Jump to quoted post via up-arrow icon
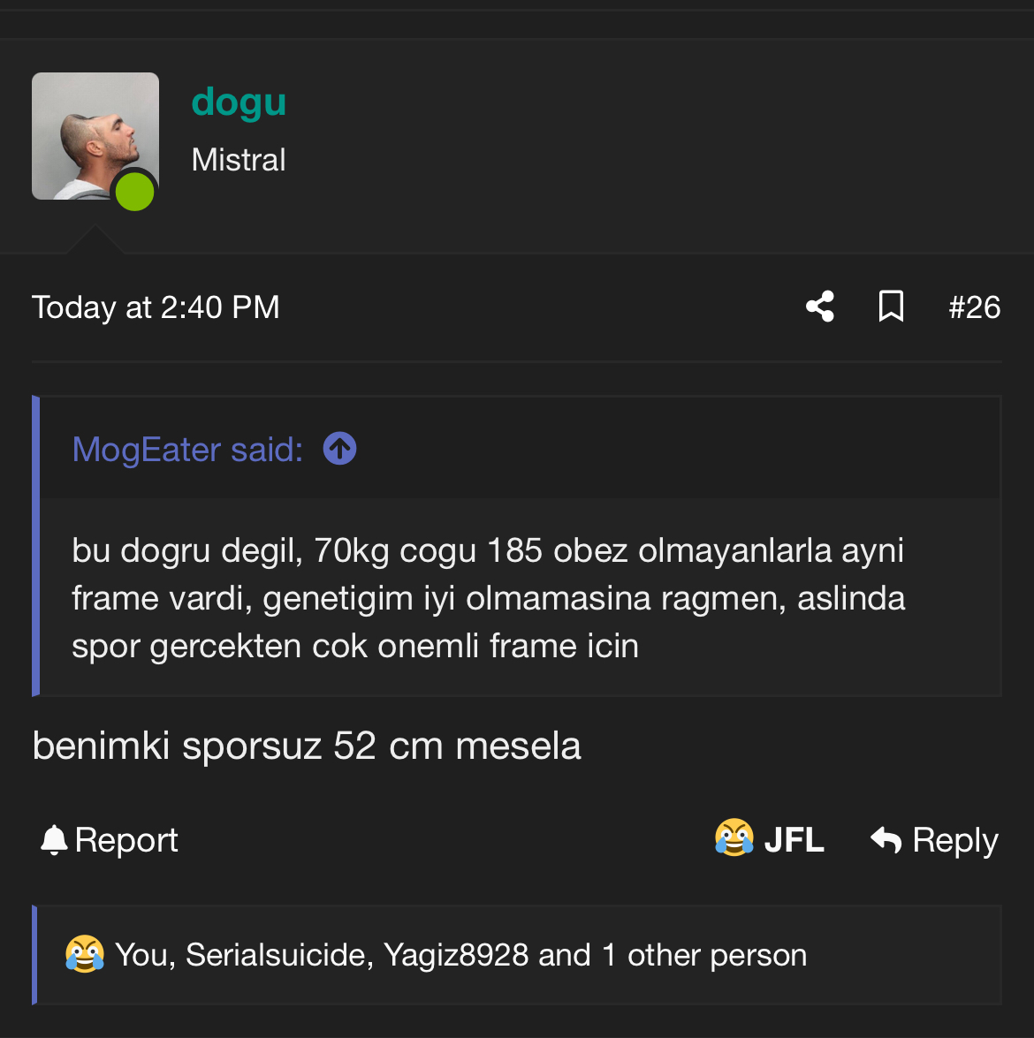The image size is (1034, 1038). click(340, 449)
